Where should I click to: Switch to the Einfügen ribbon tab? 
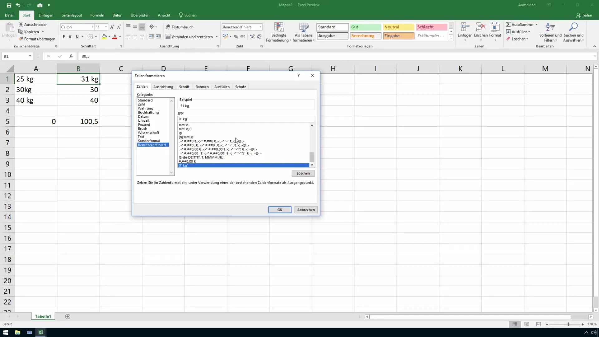click(46, 15)
